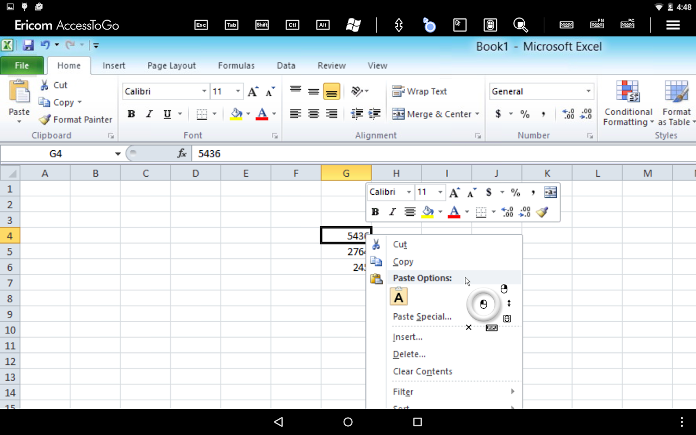Toggle Bold in the ribbon Font group

131,114
